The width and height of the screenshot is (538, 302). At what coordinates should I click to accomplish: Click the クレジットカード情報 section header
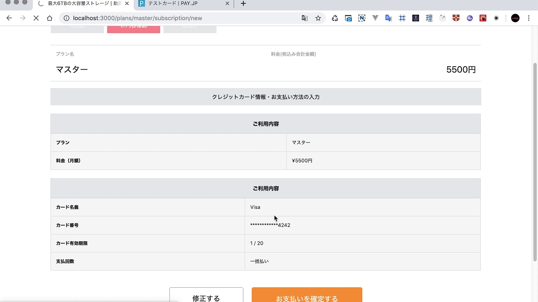coord(266,97)
